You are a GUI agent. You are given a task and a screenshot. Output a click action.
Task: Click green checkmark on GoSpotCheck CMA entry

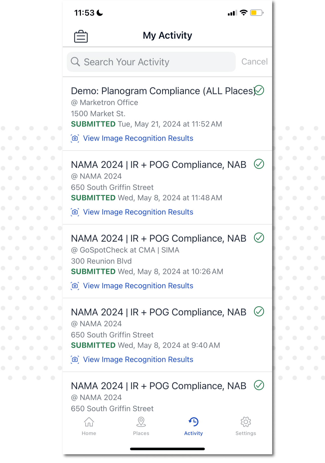(259, 238)
